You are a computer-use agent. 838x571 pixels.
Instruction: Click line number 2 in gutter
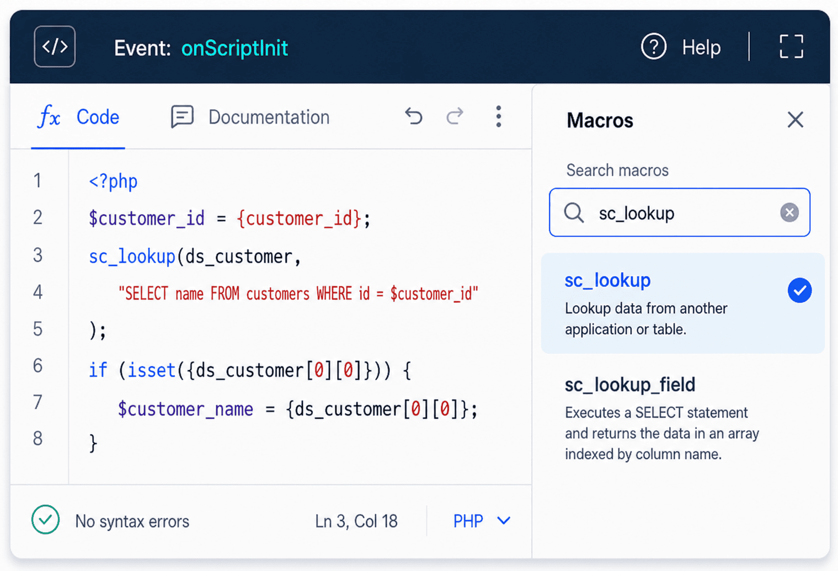pos(38,217)
